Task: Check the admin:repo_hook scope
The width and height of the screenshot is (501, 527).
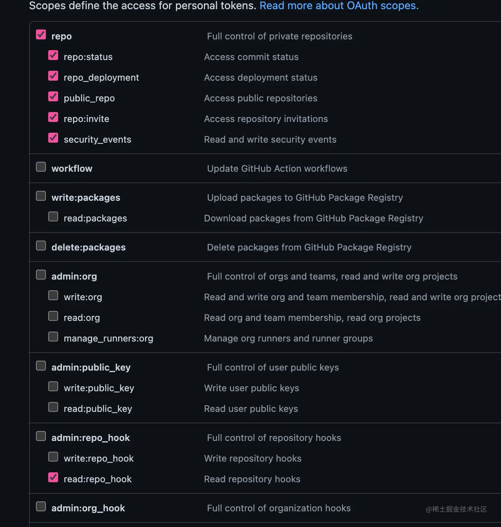Action: click(x=41, y=436)
